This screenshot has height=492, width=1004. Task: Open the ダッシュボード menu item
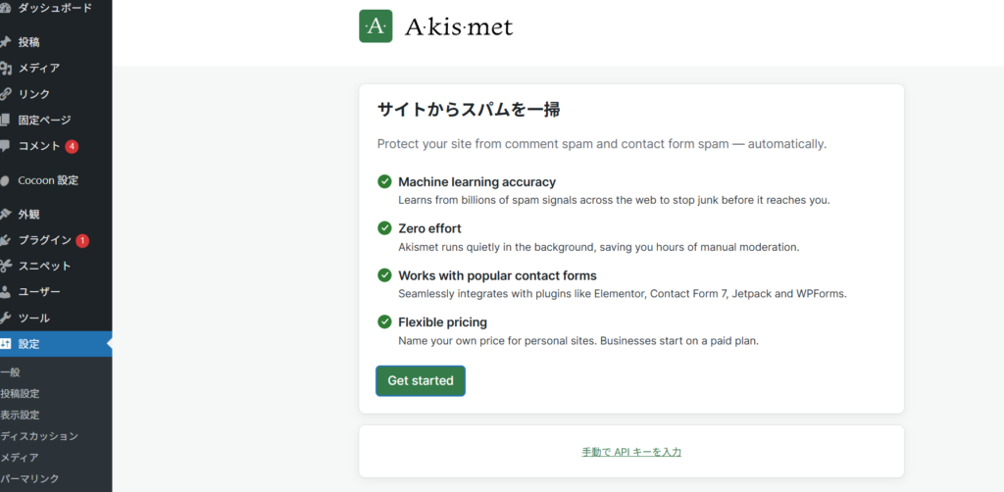pyautogui.click(x=54, y=8)
